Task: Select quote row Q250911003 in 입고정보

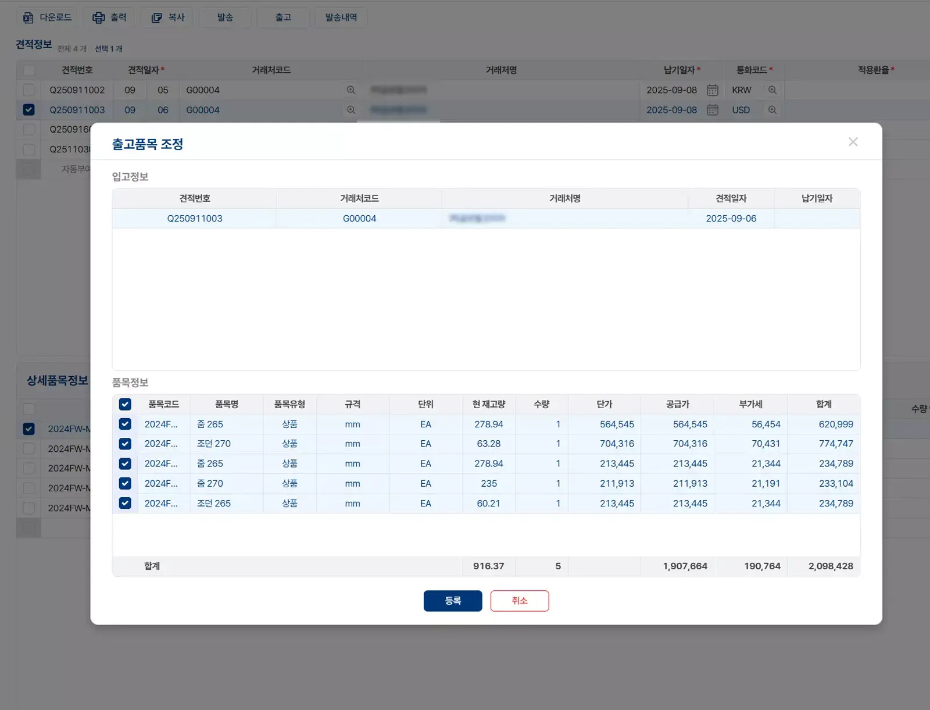Action: 195,219
